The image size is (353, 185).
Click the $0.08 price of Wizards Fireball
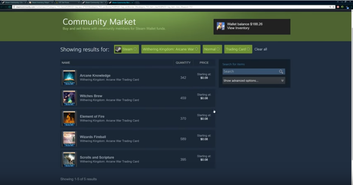pyautogui.click(x=204, y=139)
